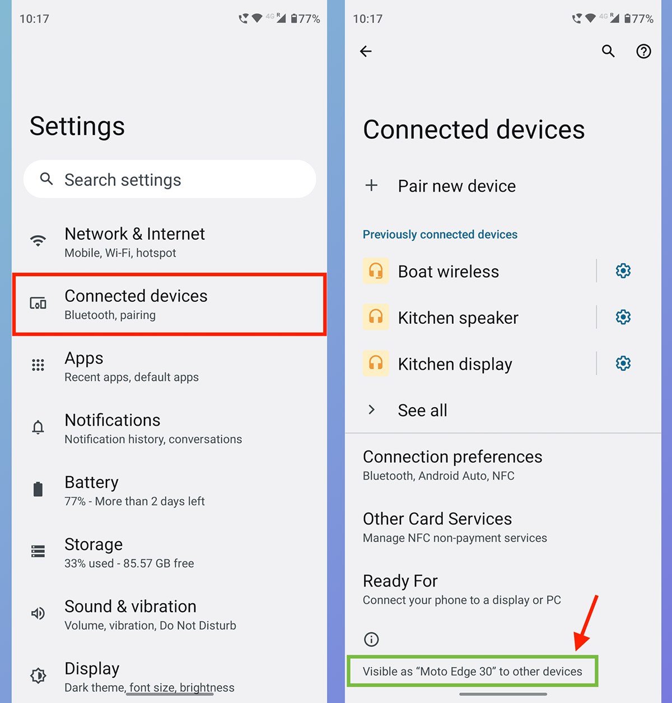
Task: Open help with the question mark icon
Action: 643,52
